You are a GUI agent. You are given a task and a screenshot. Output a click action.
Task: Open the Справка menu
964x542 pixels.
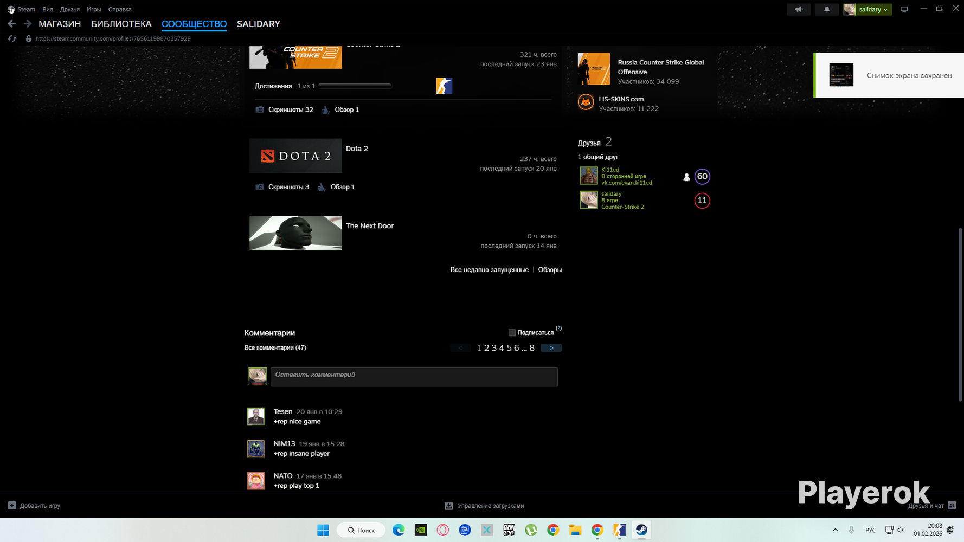pos(120,9)
